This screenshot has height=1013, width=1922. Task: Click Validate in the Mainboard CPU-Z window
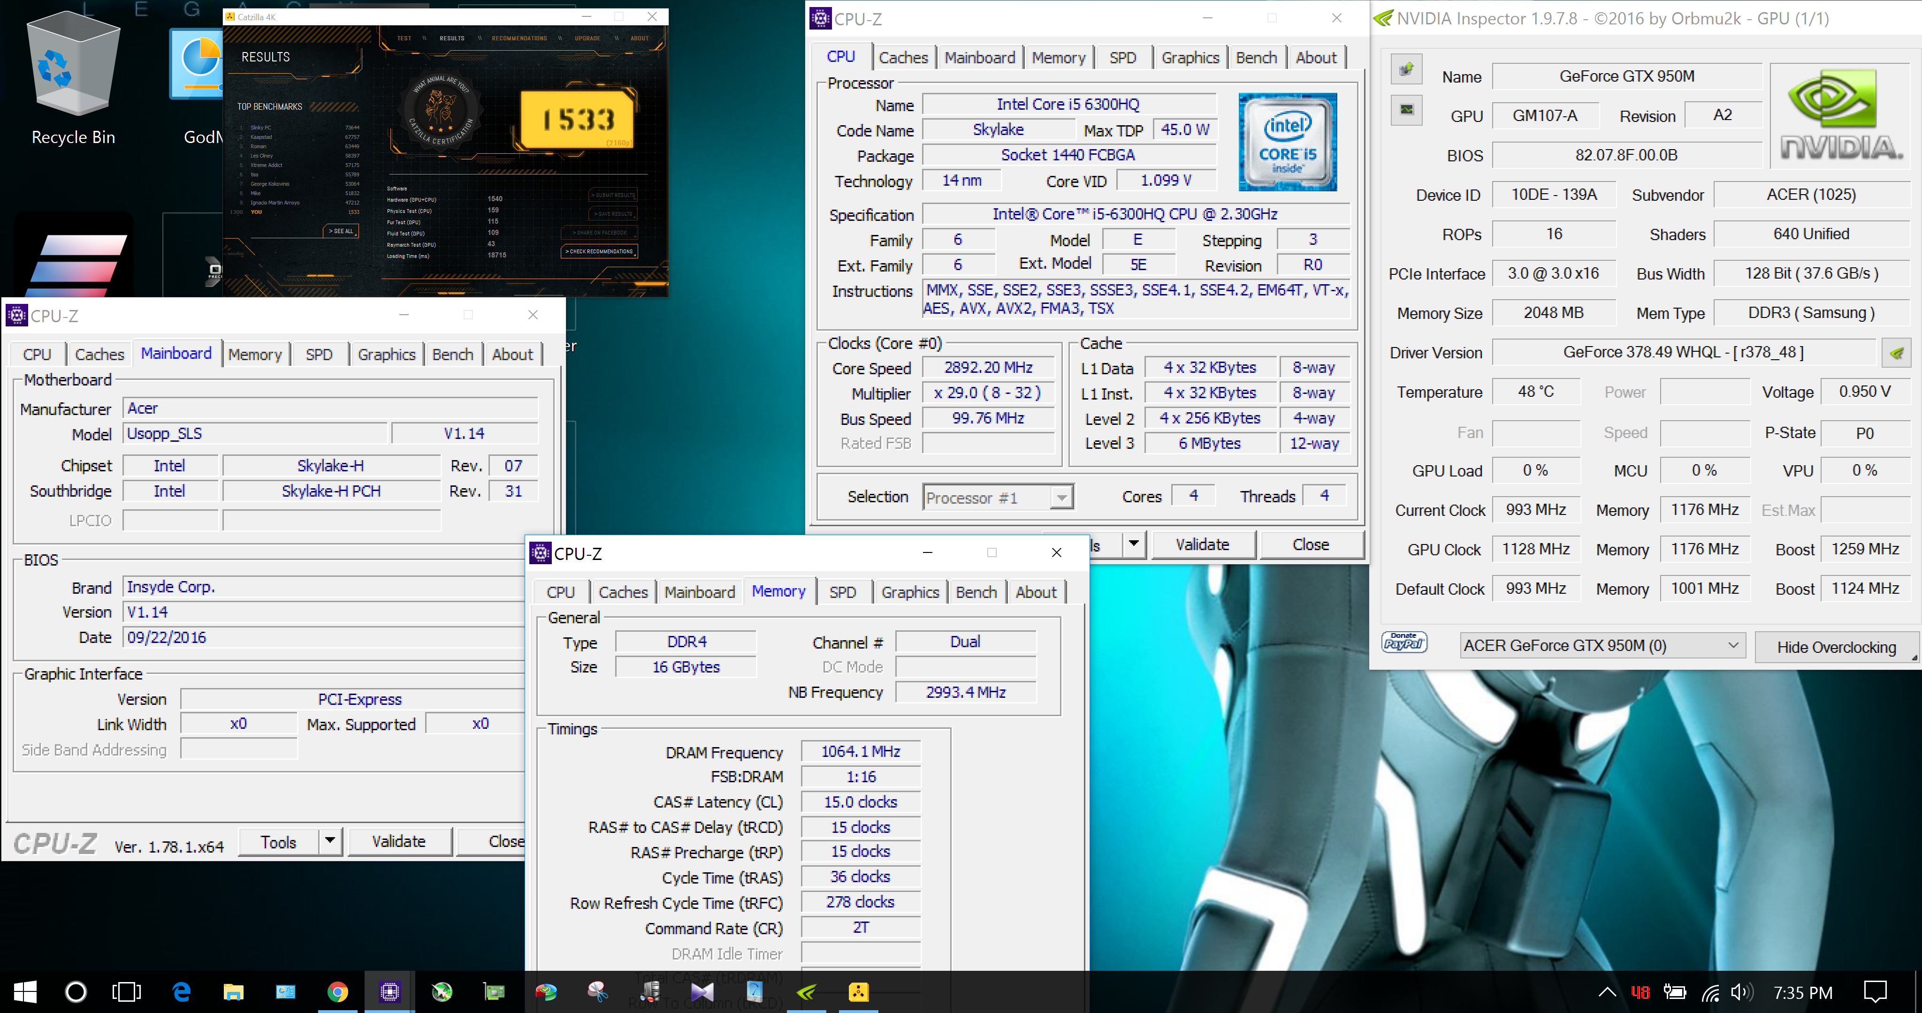pyautogui.click(x=398, y=841)
